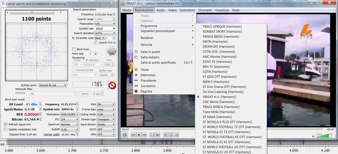Click Point size stepper arrows
Screen dimensions: 338x154
coord(96,54)
